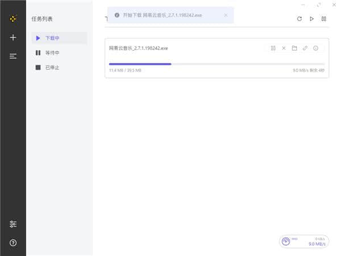The width and height of the screenshot is (341, 256).
Task: Pause the 网易云音乐 download task
Action: [x=273, y=48]
